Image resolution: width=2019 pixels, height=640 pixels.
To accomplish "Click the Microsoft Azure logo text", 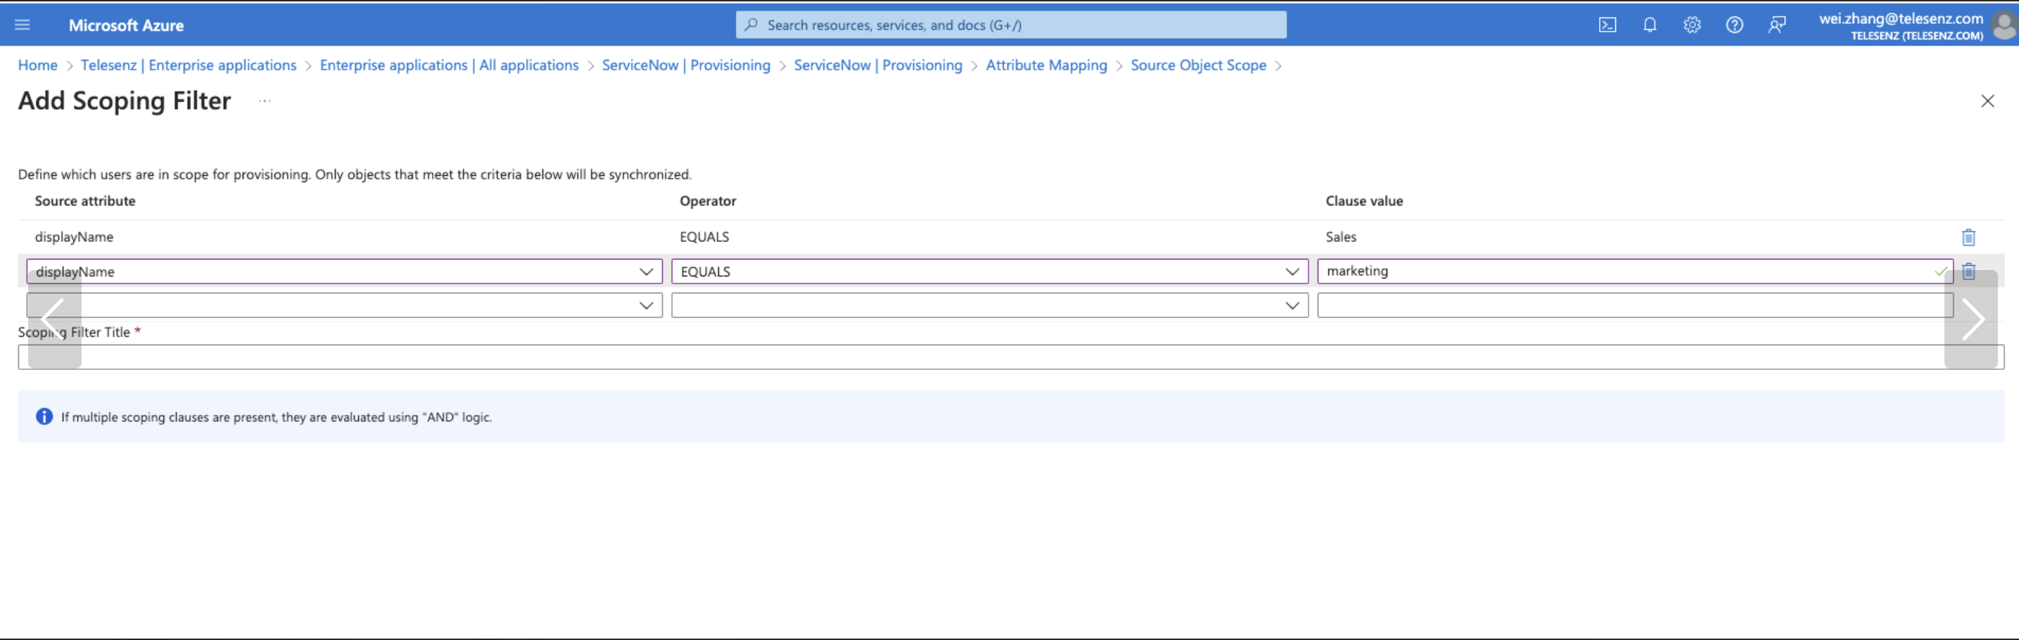I will tap(126, 25).
